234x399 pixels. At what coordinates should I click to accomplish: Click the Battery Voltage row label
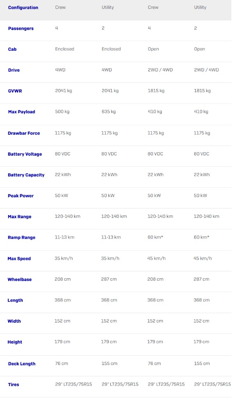(25, 154)
